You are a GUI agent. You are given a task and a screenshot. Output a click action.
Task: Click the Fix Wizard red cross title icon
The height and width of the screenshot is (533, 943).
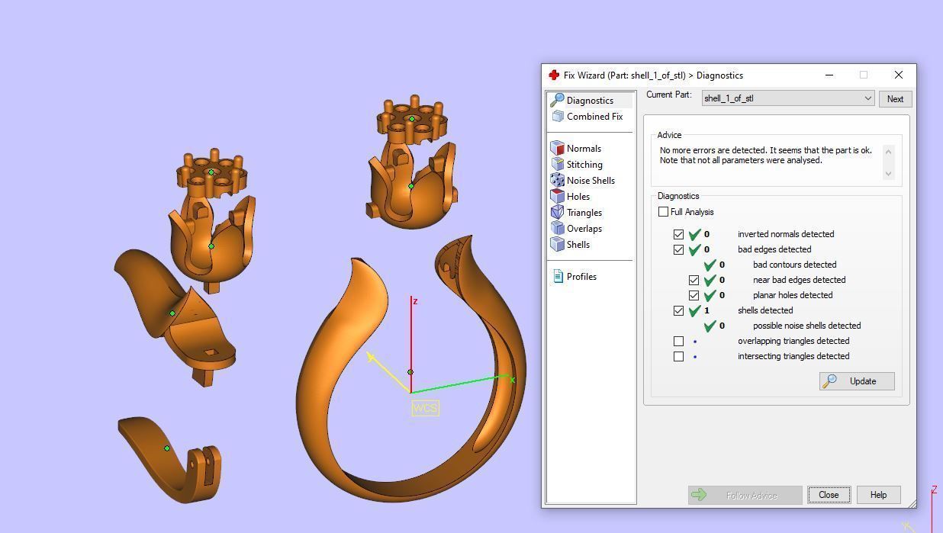coord(554,75)
